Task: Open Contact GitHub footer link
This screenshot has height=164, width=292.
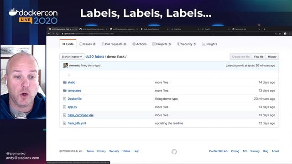Action: 218,151
